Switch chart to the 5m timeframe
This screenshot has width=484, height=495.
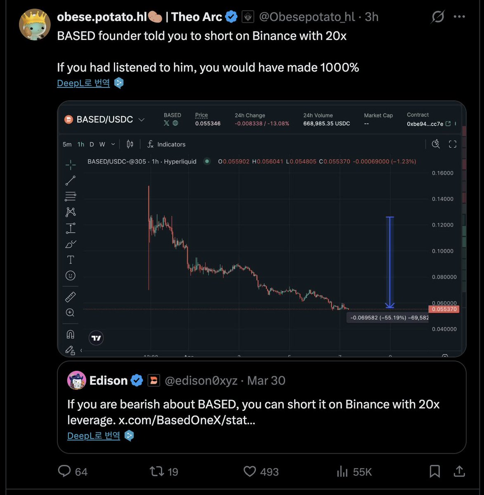(67, 144)
